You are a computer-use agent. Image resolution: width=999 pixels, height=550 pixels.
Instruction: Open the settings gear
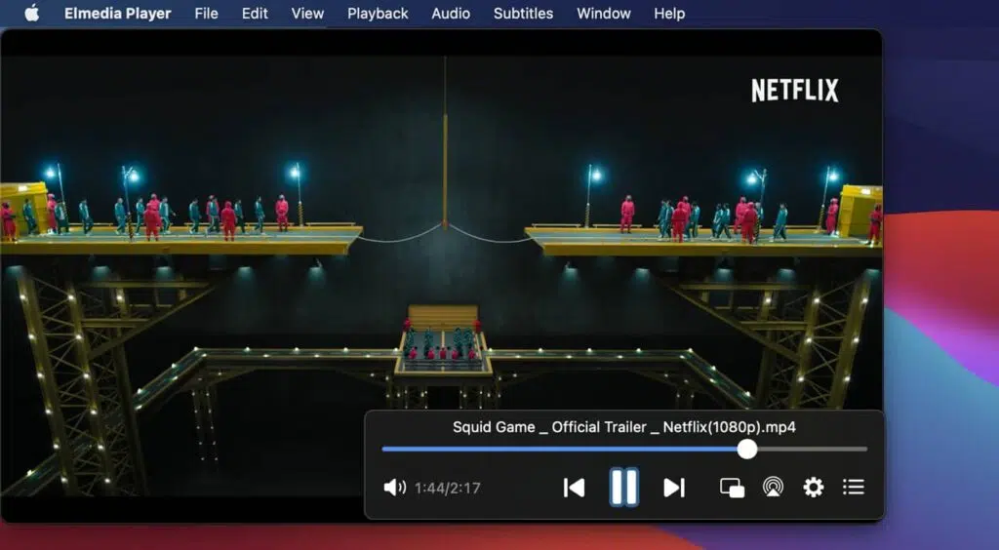pyautogui.click(x=813, y=488)
